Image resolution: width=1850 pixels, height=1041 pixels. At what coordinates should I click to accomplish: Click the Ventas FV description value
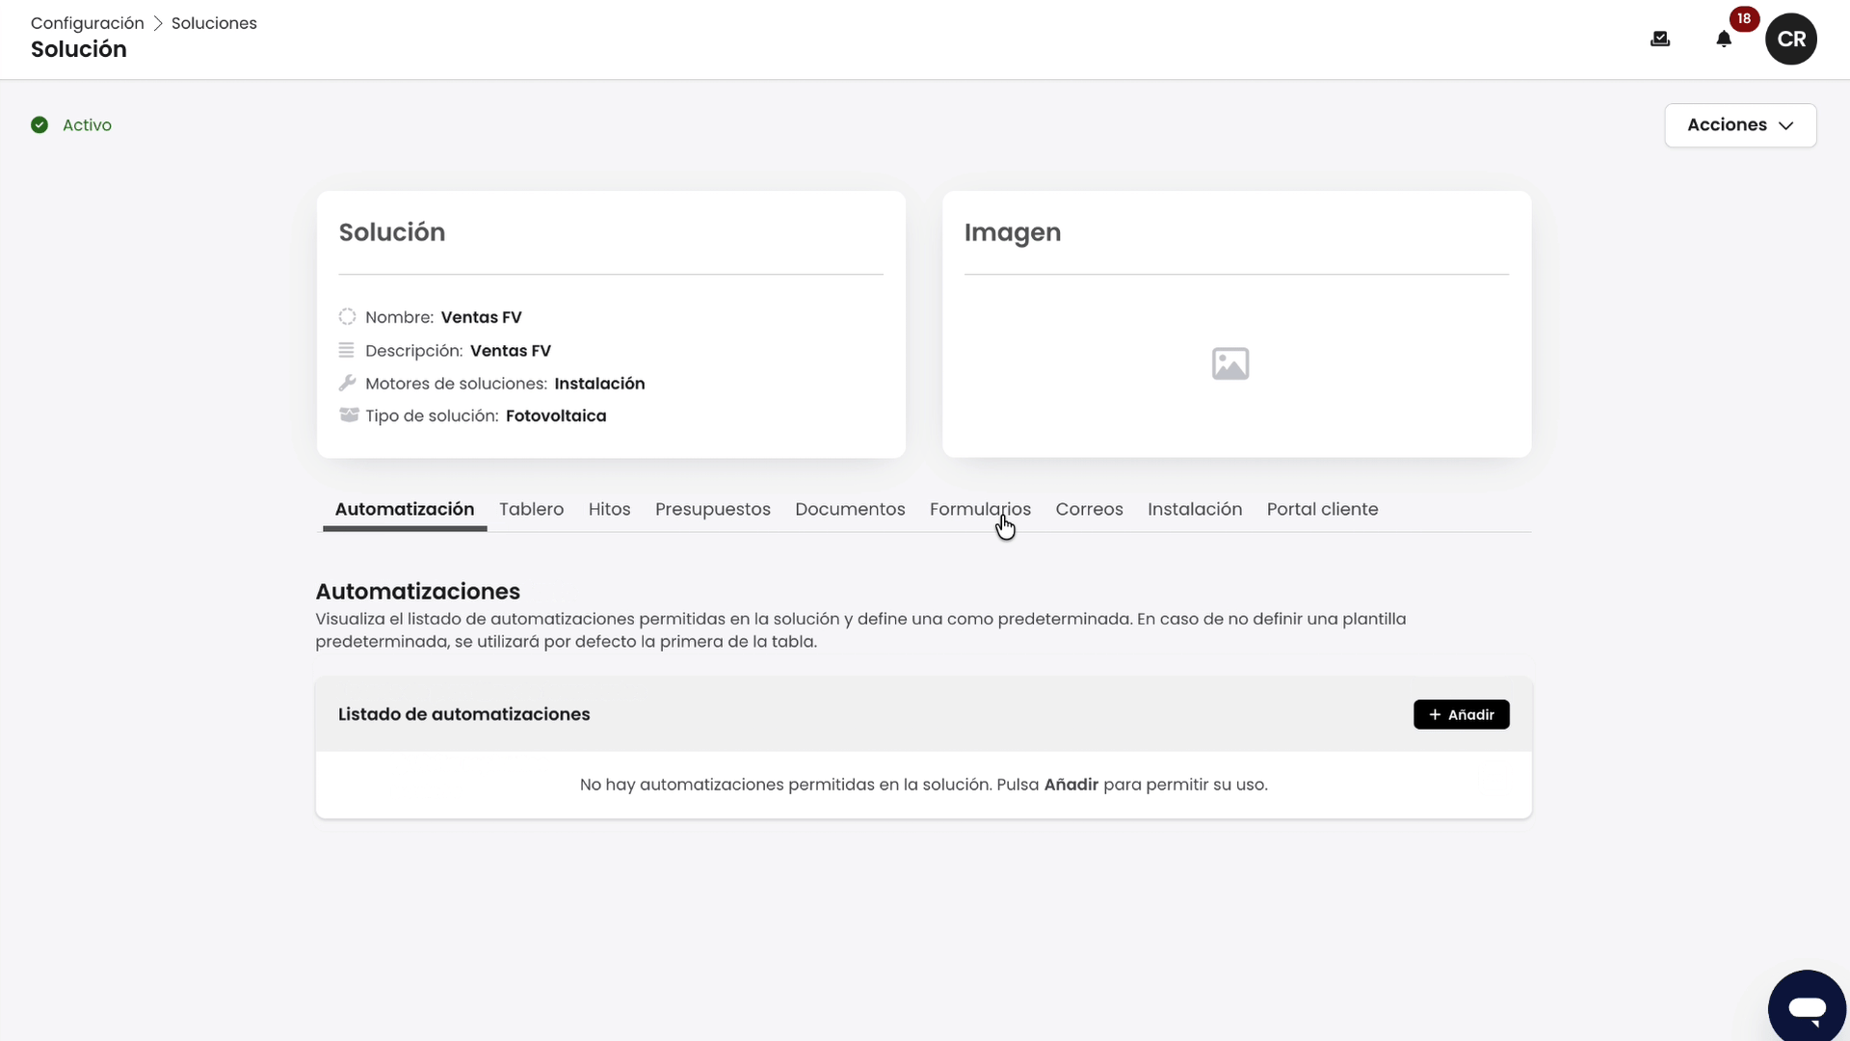[510, 351]
